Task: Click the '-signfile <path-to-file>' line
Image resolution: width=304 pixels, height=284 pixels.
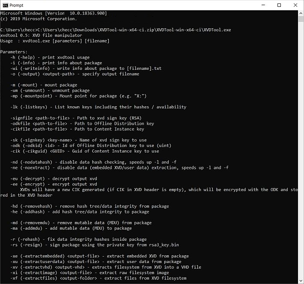Action: [x=76, y=118]
